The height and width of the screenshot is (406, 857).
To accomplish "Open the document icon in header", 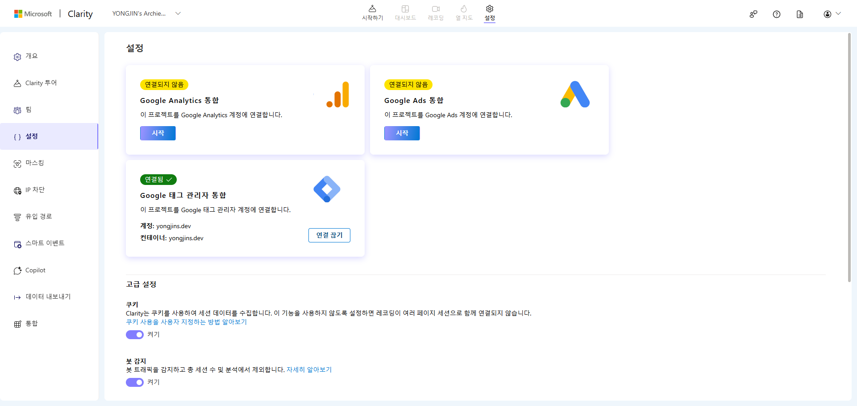I will coord(800,14).
